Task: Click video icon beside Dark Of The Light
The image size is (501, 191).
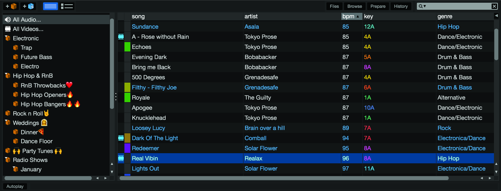Action: pyautogui.click(x=121, y=138)
